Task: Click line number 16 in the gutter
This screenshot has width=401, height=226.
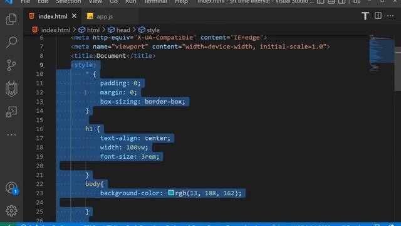Action: tap(39, 129)
